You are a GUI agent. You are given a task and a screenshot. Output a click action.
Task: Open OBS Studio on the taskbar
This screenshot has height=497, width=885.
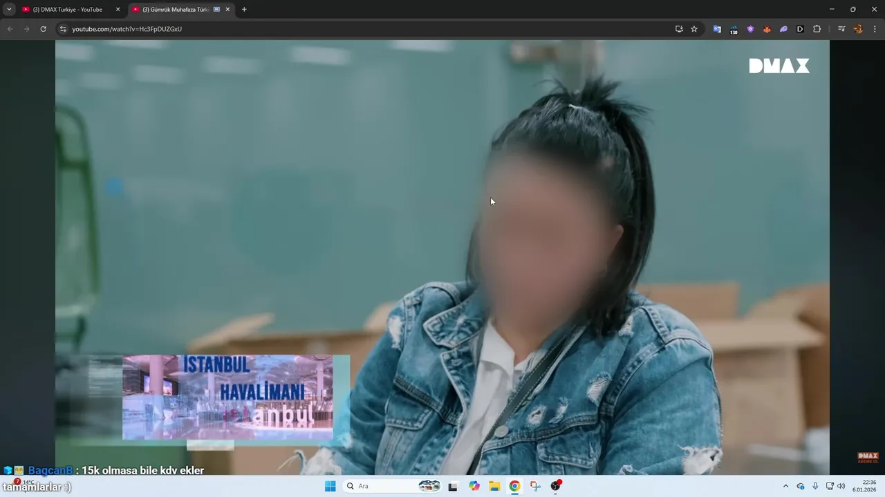[x=555, y=486]
